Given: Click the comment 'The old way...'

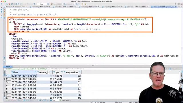Looking at the screenshot, I should pyautogui.click(x=21, y=10).
